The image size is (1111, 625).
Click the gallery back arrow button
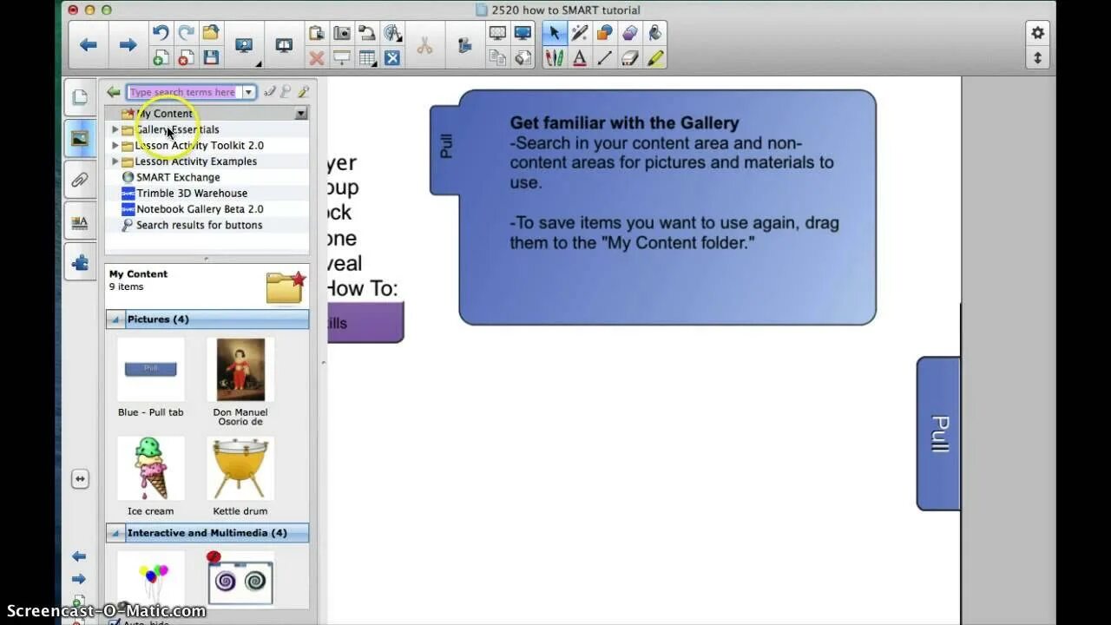(113, 92)
